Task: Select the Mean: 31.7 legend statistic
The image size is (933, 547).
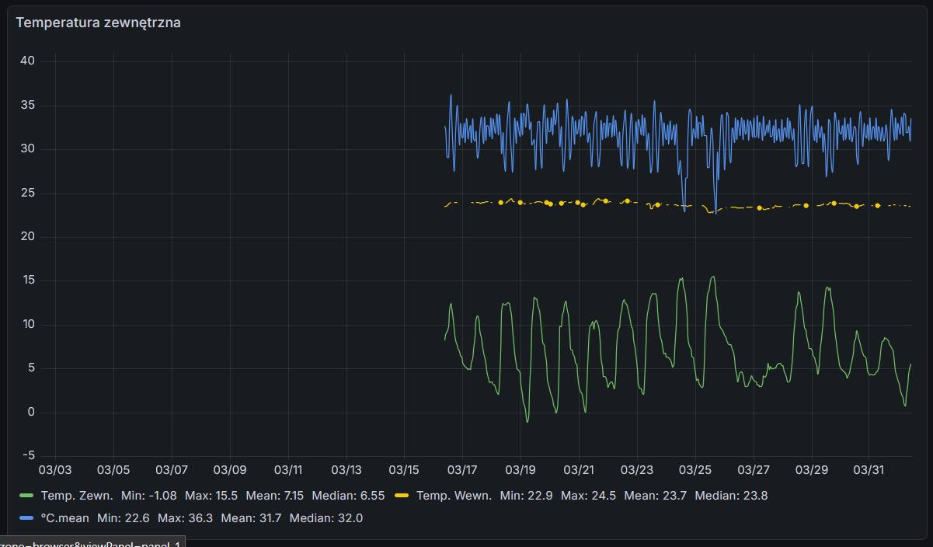Action: [x=251, y=517]
